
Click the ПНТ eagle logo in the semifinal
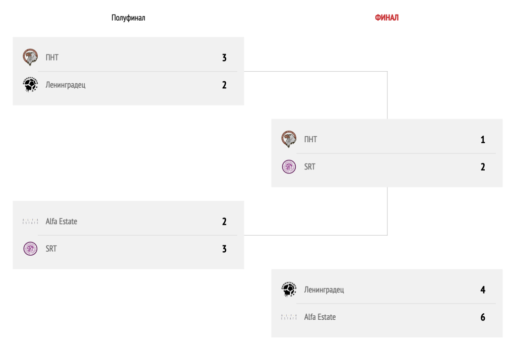tap(30, 57)
